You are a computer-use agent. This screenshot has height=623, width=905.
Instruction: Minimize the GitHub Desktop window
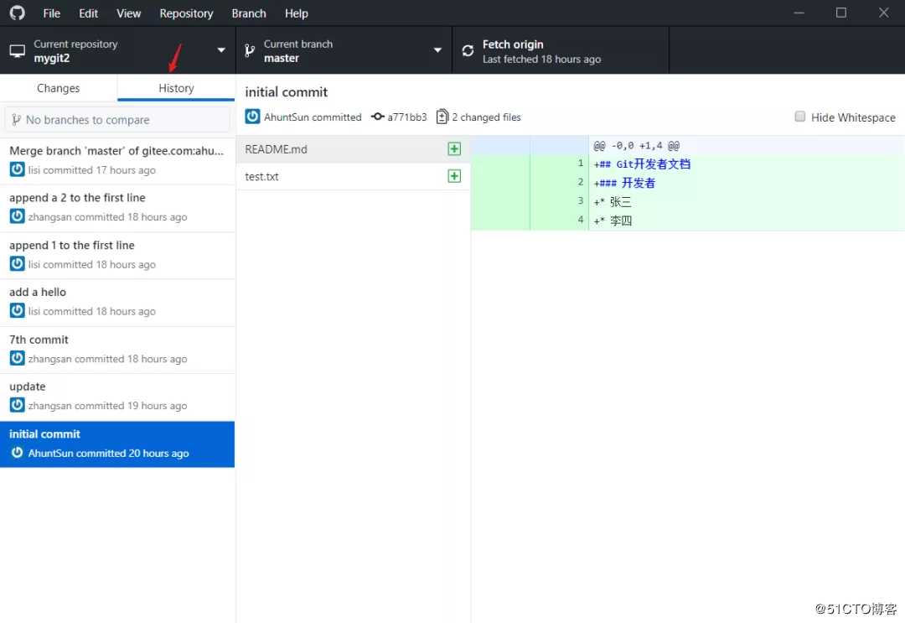coord(799,13)
